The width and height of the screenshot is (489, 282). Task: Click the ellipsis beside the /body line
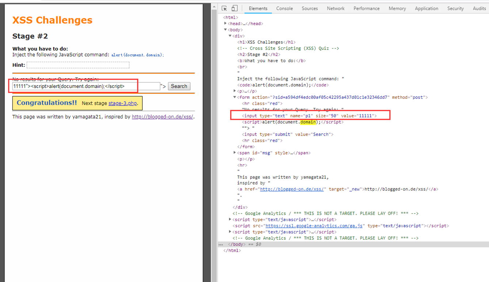[x=221, y=244]
